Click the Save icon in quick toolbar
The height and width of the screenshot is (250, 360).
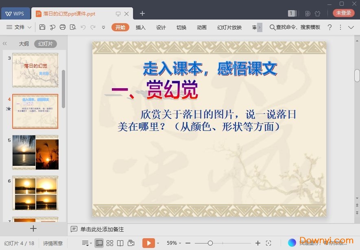(x=42, y=27)
